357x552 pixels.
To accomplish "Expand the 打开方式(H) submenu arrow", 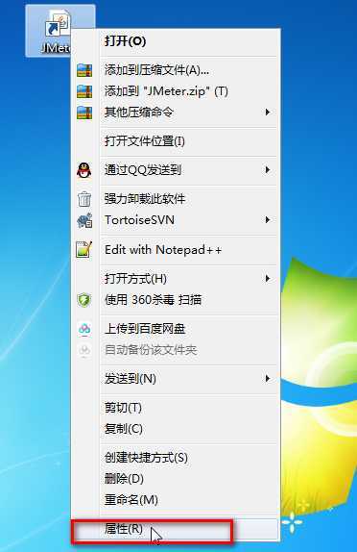I will [268, 279].
